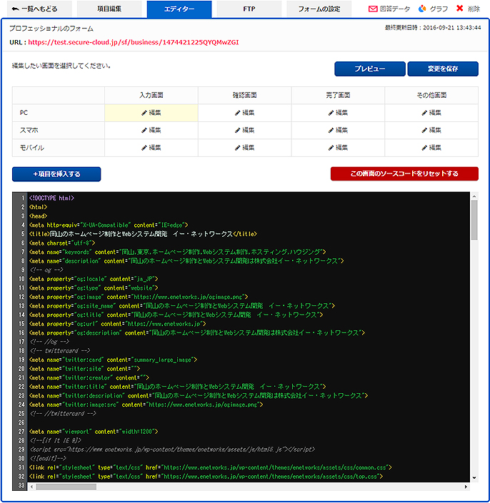Click the code editor vertical scrollbar thumb

[474, 220]
